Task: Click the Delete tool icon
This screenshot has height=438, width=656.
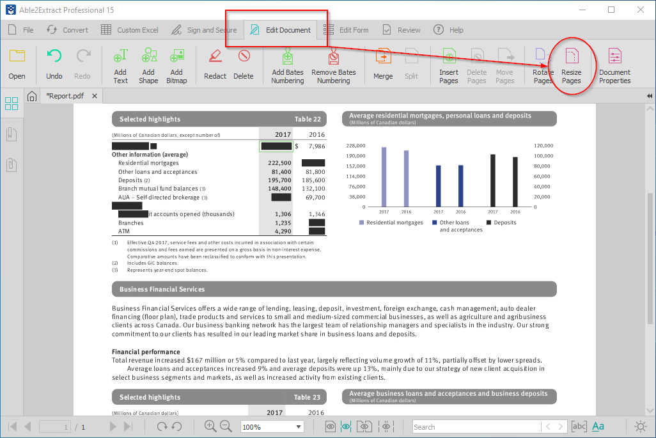Action: click(244, 56)
